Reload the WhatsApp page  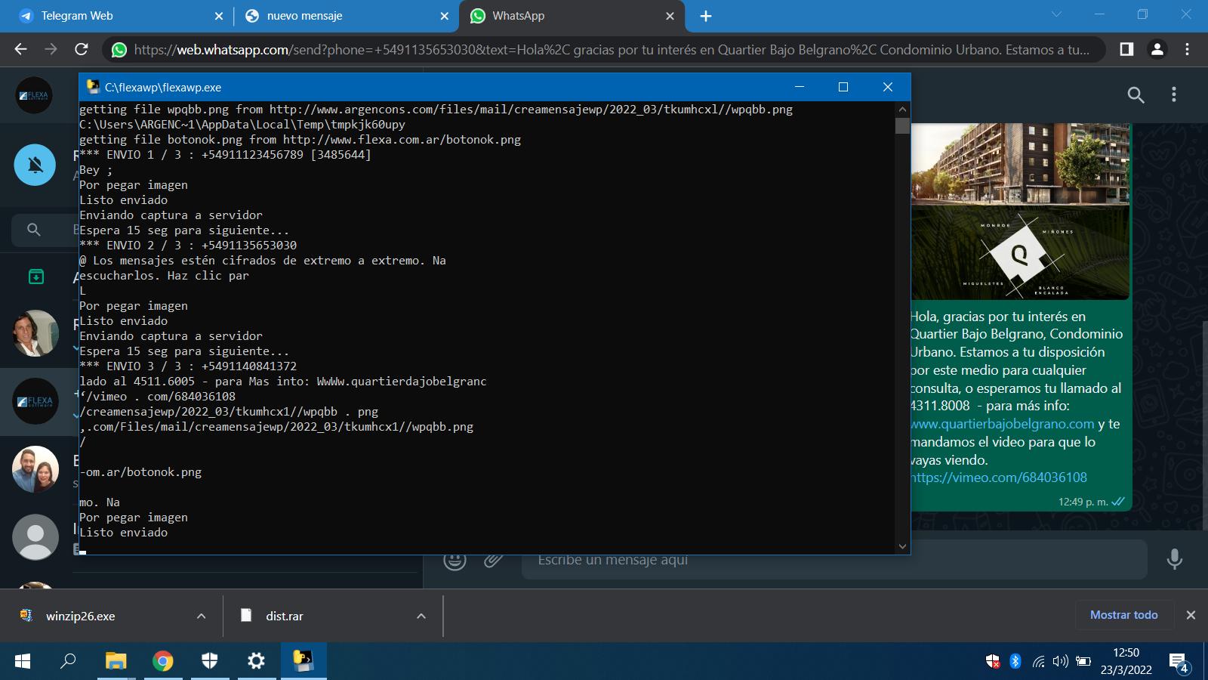[x=82, y=49]
